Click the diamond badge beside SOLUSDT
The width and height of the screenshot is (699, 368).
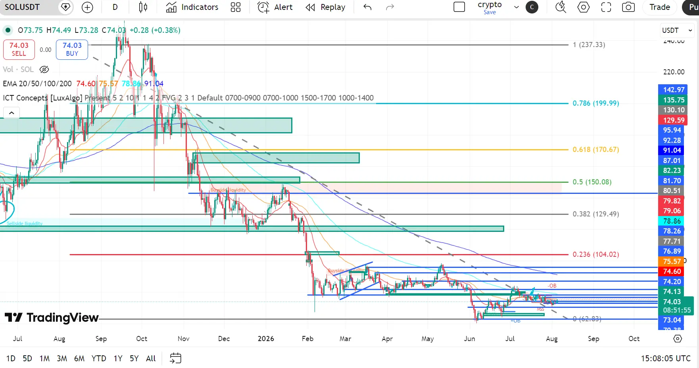(x=65, y=7)
